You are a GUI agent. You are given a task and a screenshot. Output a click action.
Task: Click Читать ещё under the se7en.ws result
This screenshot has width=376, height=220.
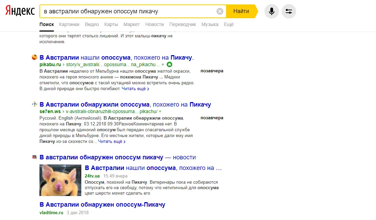[x=112, y=142]
